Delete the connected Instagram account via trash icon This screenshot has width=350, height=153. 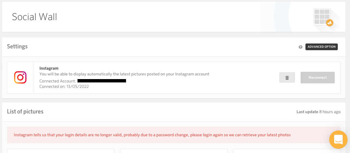[287, 77]
